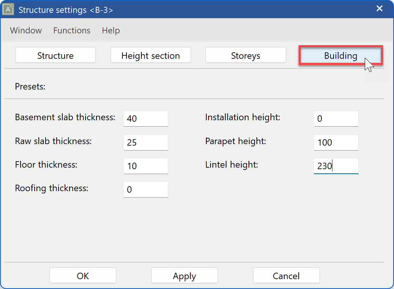394x289 pixels.
Task: Click the Raw slab thickness field
Action: pyautogui.click(x=146, y=142)
